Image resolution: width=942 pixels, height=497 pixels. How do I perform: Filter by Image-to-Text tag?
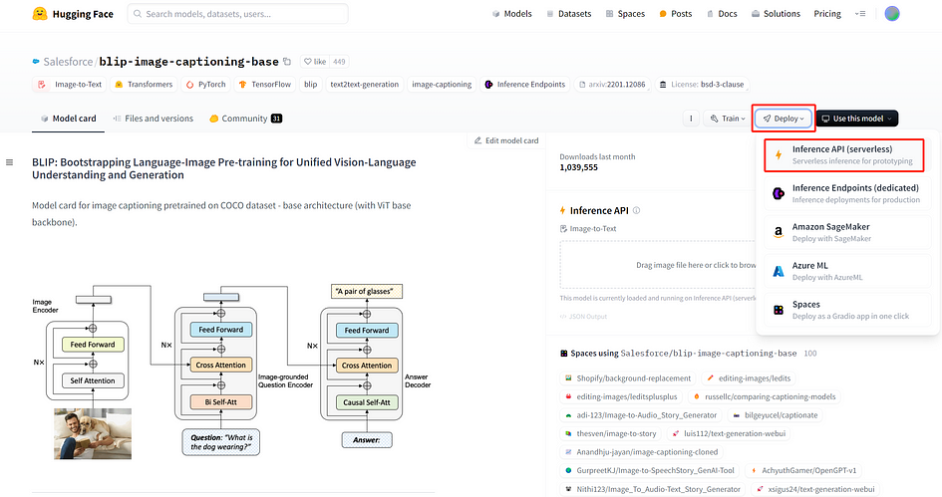[70, 85]
